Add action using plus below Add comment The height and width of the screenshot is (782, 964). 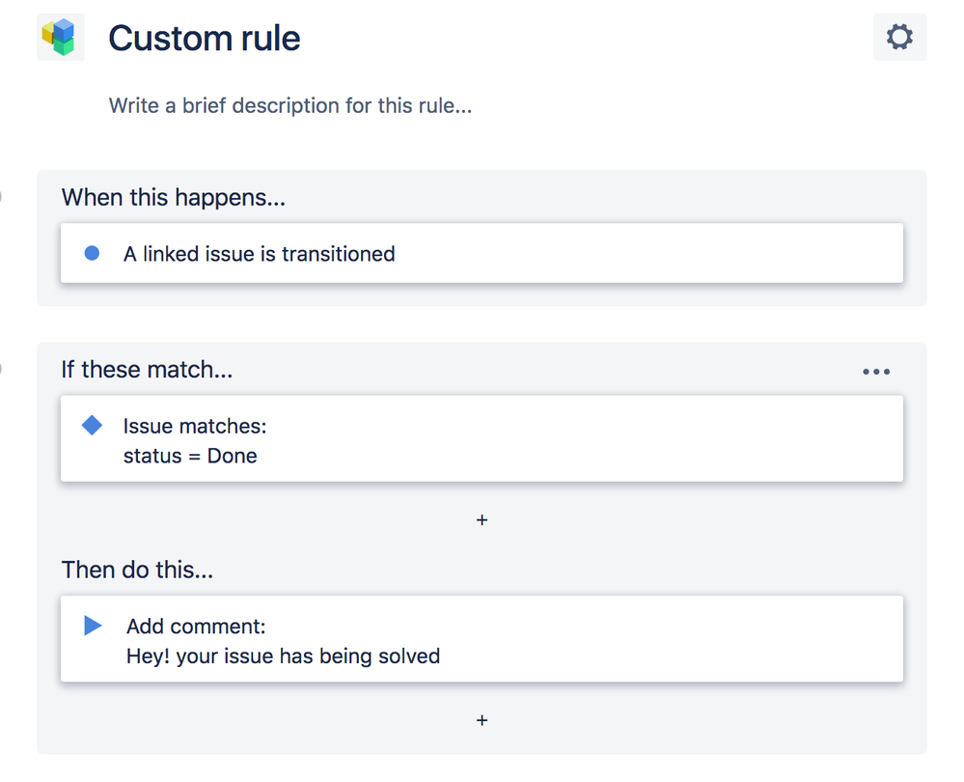coord(482,720)
